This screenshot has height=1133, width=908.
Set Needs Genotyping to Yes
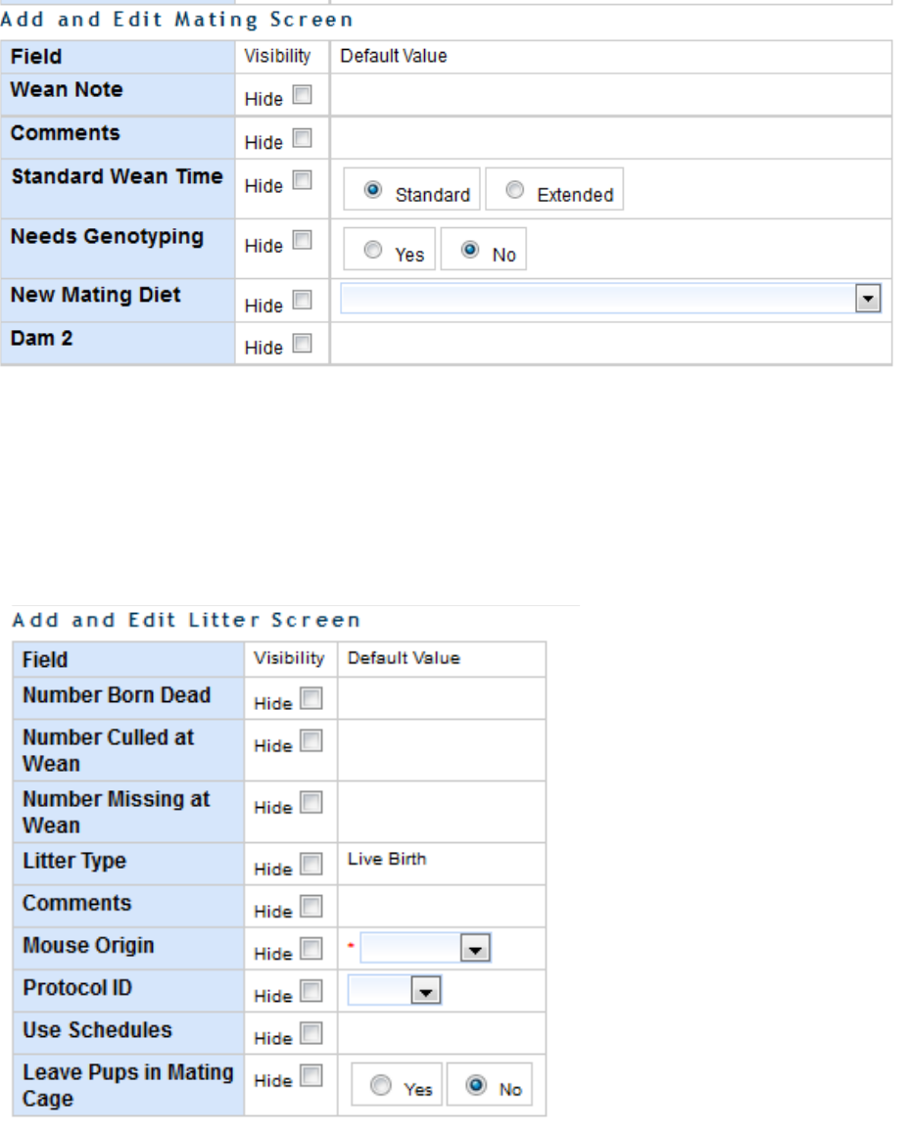click(373, 251)
